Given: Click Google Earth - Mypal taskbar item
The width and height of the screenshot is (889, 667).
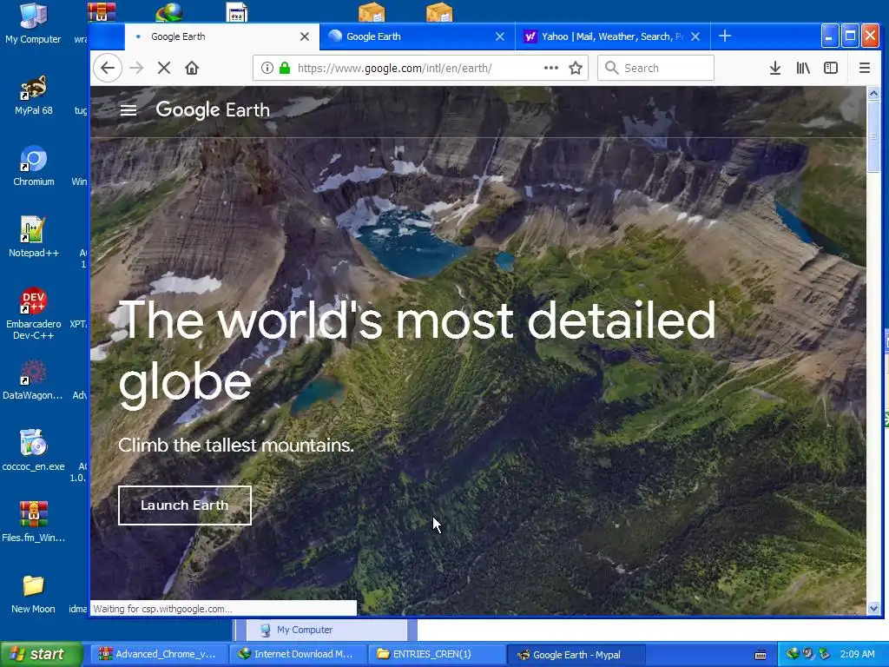Looking at the screenshot, I should click(x=576, y=655).
